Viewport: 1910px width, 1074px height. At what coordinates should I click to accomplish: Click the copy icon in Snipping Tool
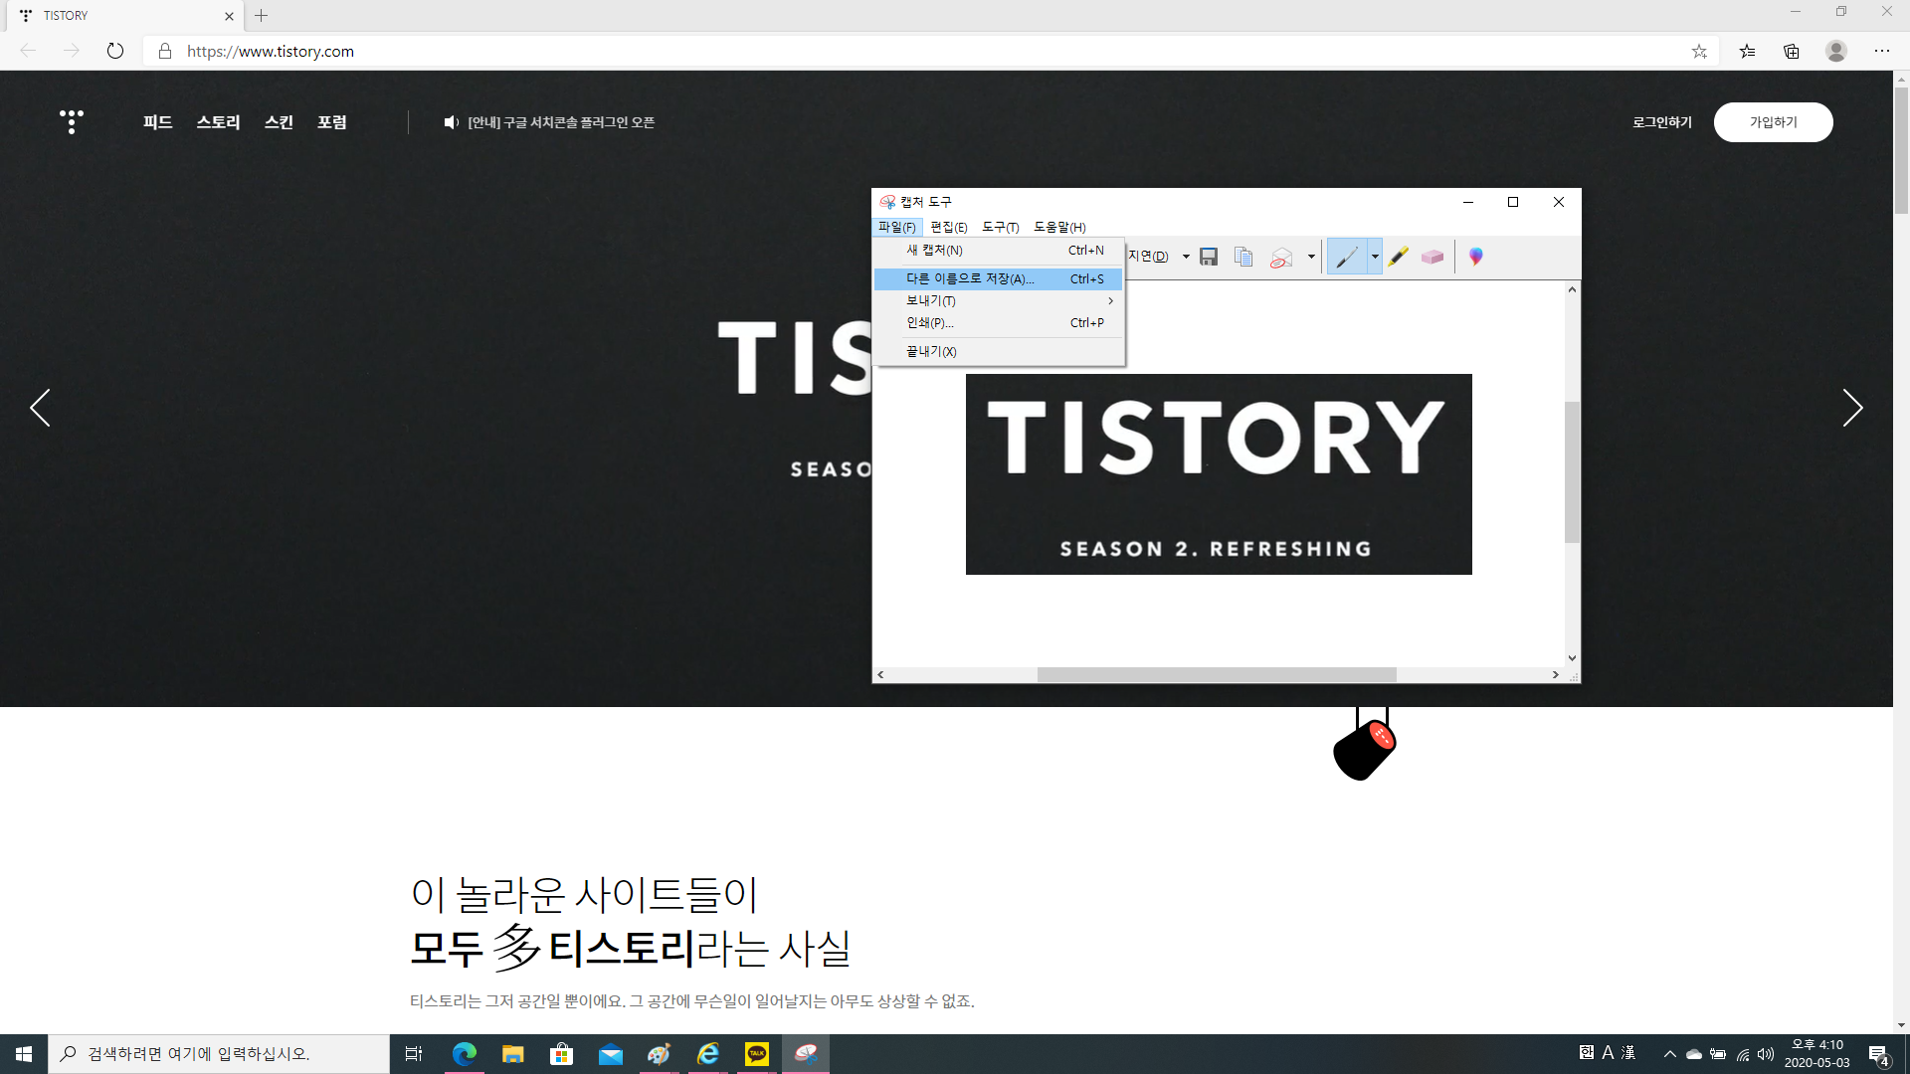tap(1243, 257)
